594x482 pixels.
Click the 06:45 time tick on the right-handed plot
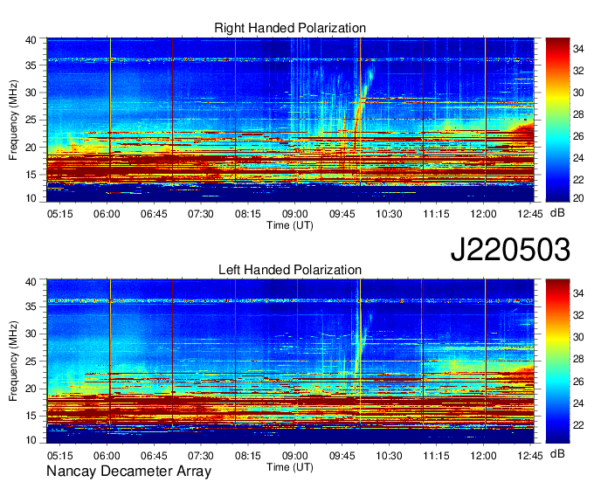(x=154, y=214)
